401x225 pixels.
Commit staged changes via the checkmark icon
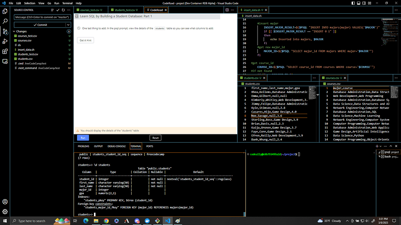point(58,10)
